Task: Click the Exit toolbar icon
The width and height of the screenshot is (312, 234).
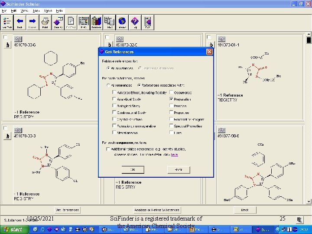Action: (x=148, y=22)
